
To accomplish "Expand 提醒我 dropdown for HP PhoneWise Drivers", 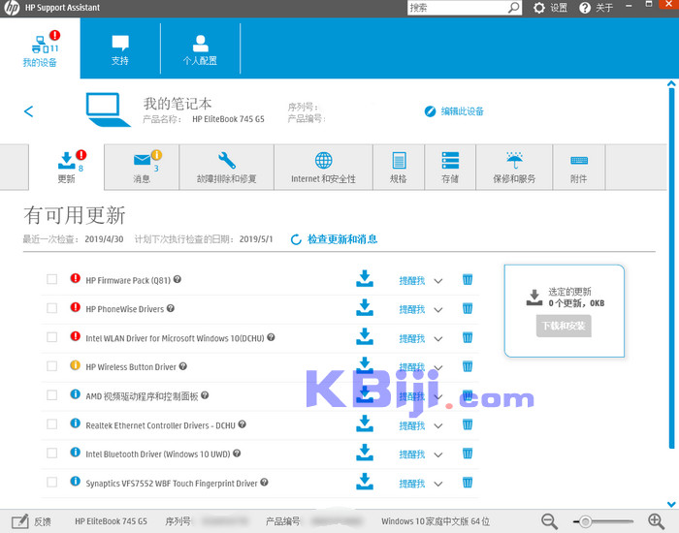I will coord(438,310).
